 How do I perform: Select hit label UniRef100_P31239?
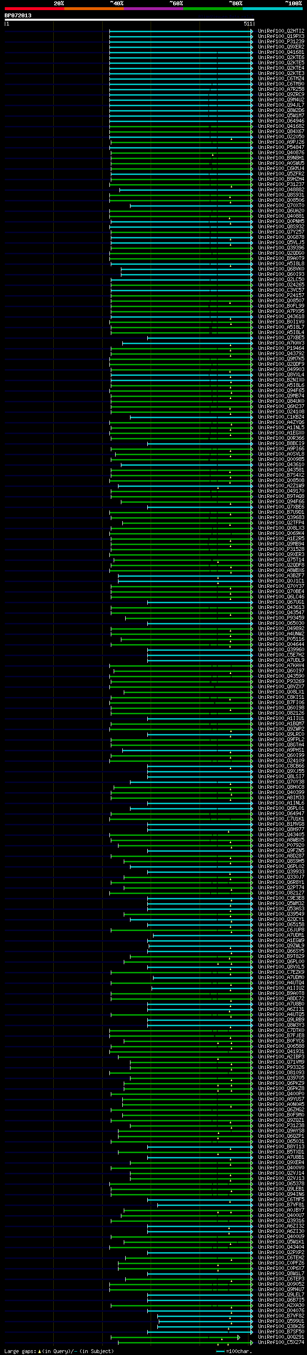(x=281, y=41)
